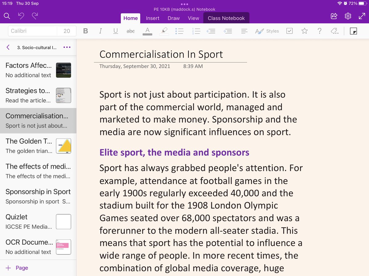Viewport: 369px width, 276px height.
Task: Select the highlighter tool
Action: (x=164, y=31)
